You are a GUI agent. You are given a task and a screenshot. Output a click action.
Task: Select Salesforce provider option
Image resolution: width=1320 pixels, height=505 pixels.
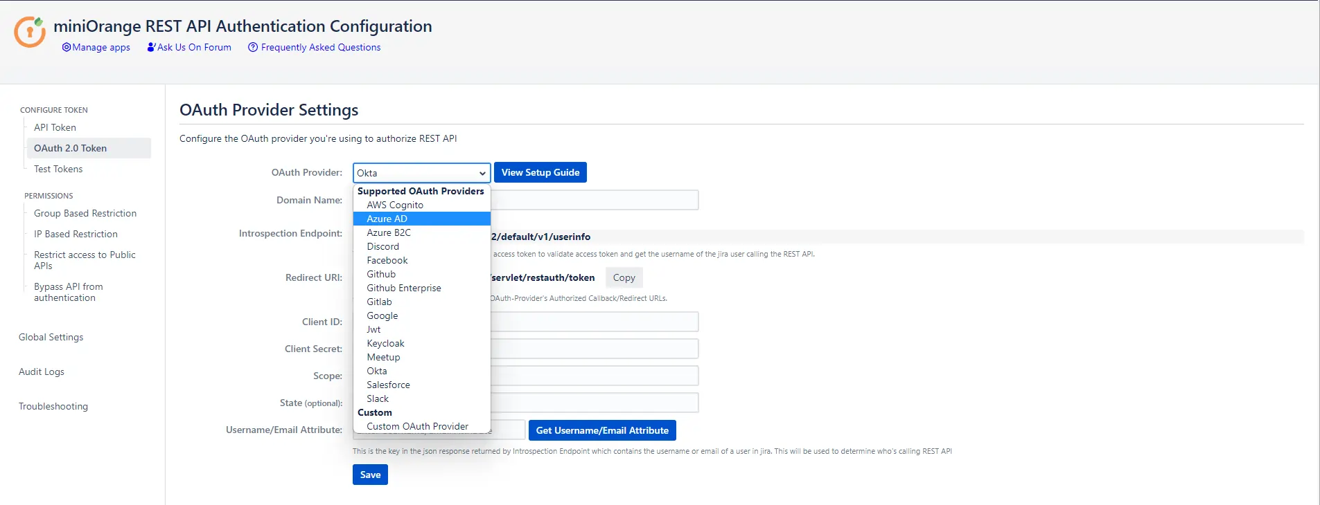point(421,385)
